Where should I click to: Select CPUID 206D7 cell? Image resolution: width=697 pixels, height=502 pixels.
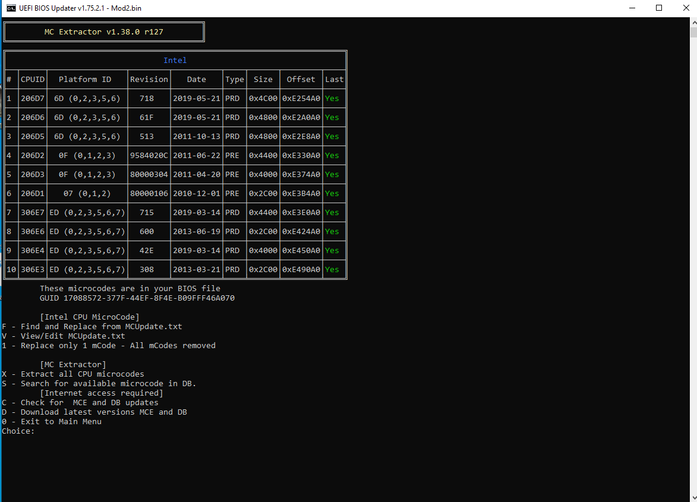coord(33,99)
